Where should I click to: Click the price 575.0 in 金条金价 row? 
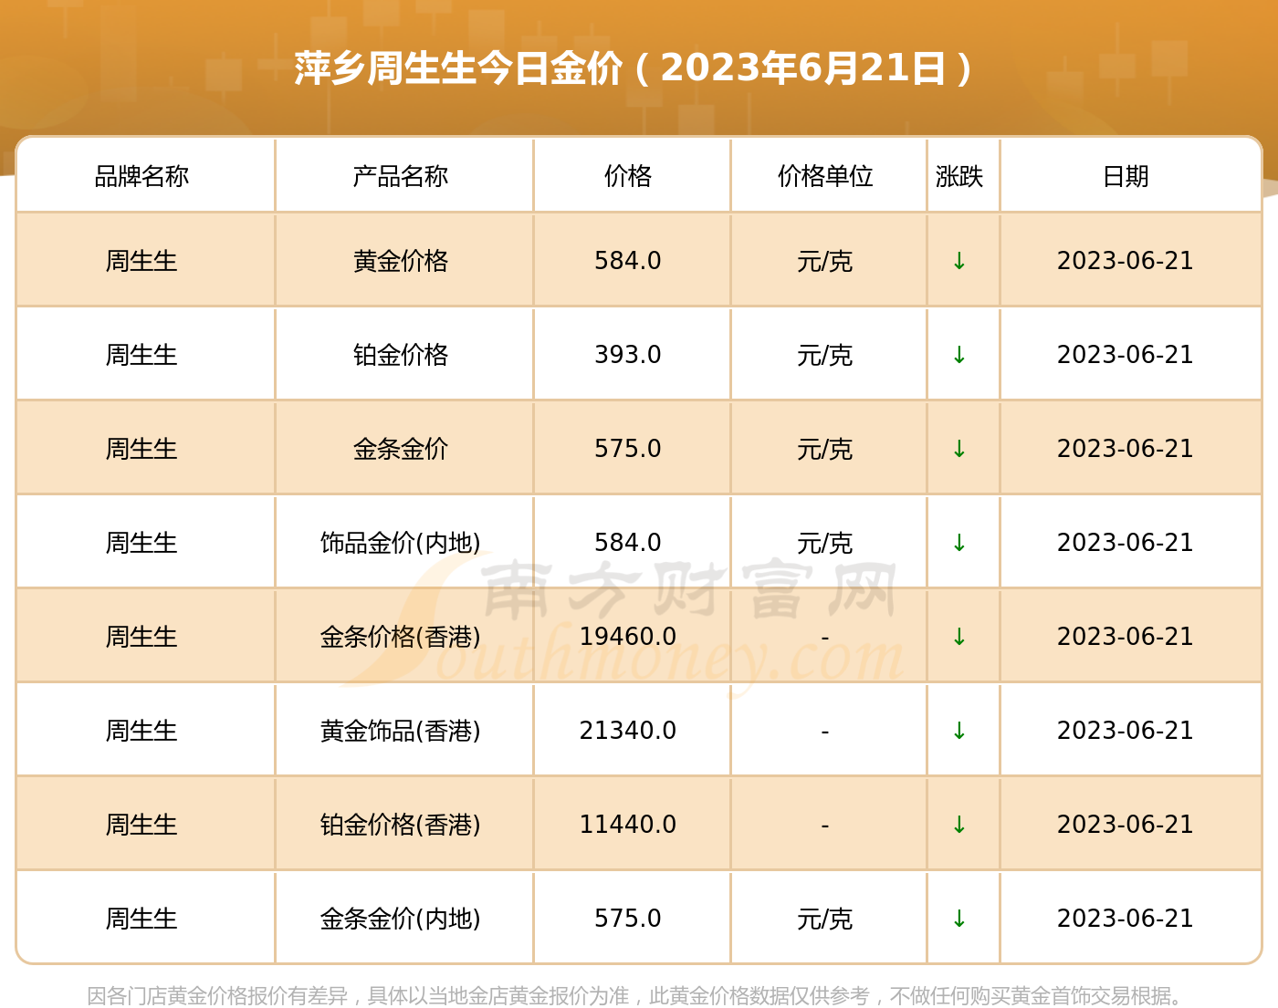628,449
